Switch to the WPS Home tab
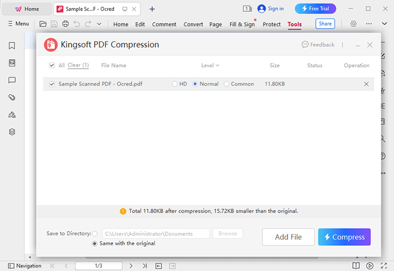Screen dimensions: 394x271 27,9
